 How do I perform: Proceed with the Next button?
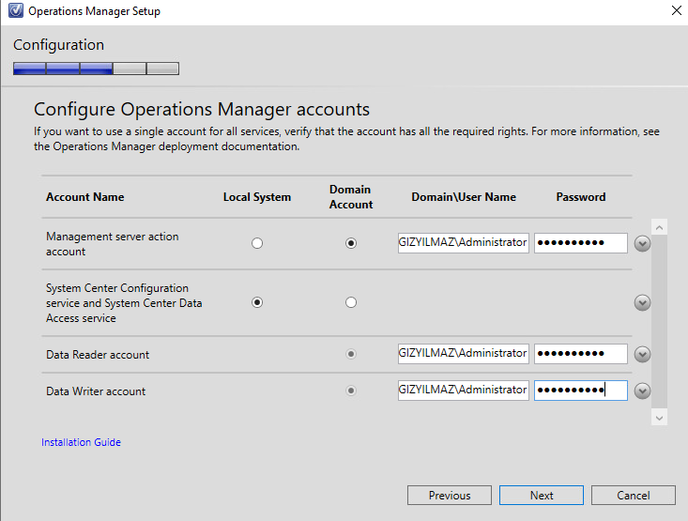click(542, 495)
